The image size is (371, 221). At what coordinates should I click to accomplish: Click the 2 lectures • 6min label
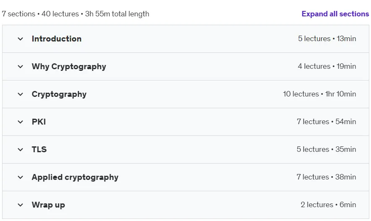coord(328,205)
